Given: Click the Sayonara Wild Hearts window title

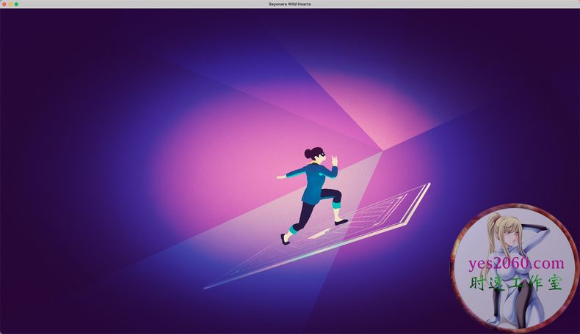Looking at the screenshot, I should coord(290,4).
